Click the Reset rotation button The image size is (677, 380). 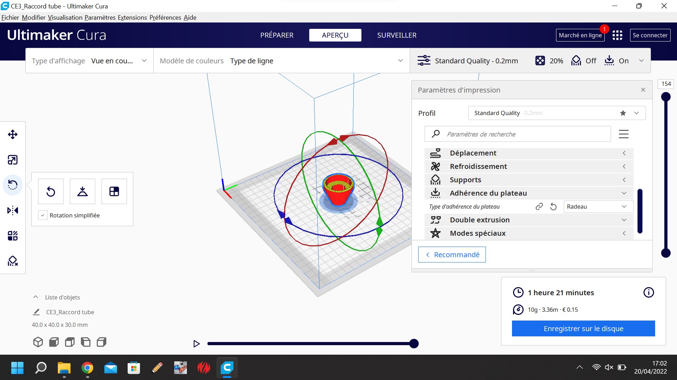(x=51, y=191)
